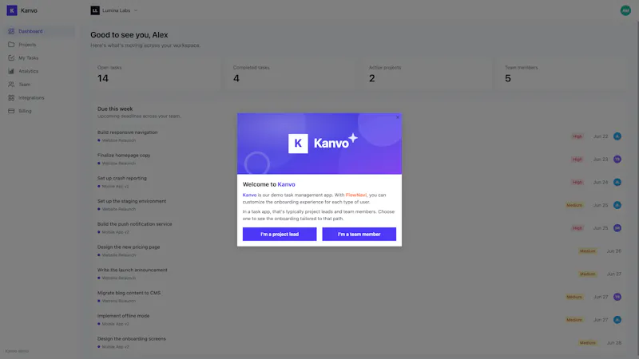Click assignee avatar on push notification service row
The image size is (639, 359).
click(x=617, y=228)
